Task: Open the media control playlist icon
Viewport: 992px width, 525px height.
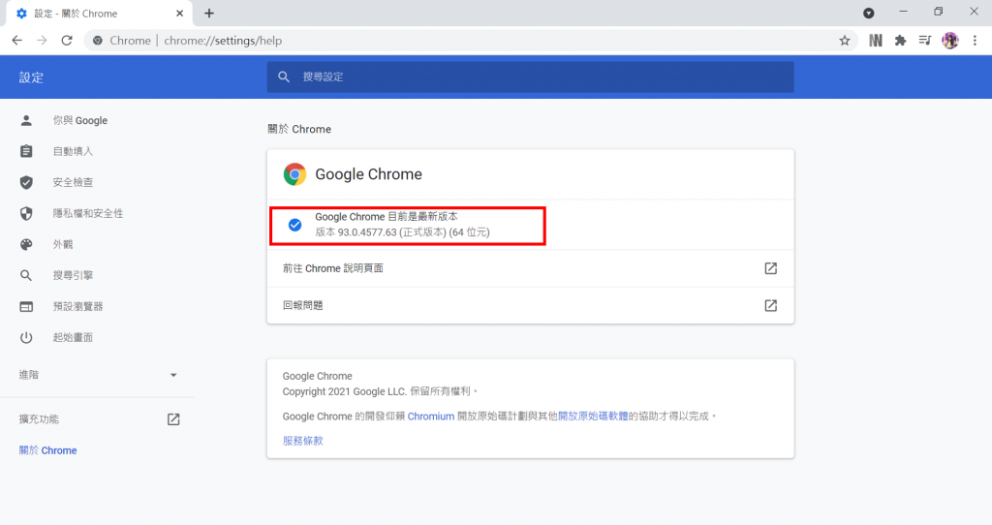Action: (x=925, y=41)
